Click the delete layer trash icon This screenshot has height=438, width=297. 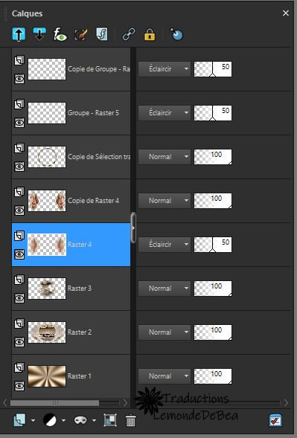(x=130, y=420)
